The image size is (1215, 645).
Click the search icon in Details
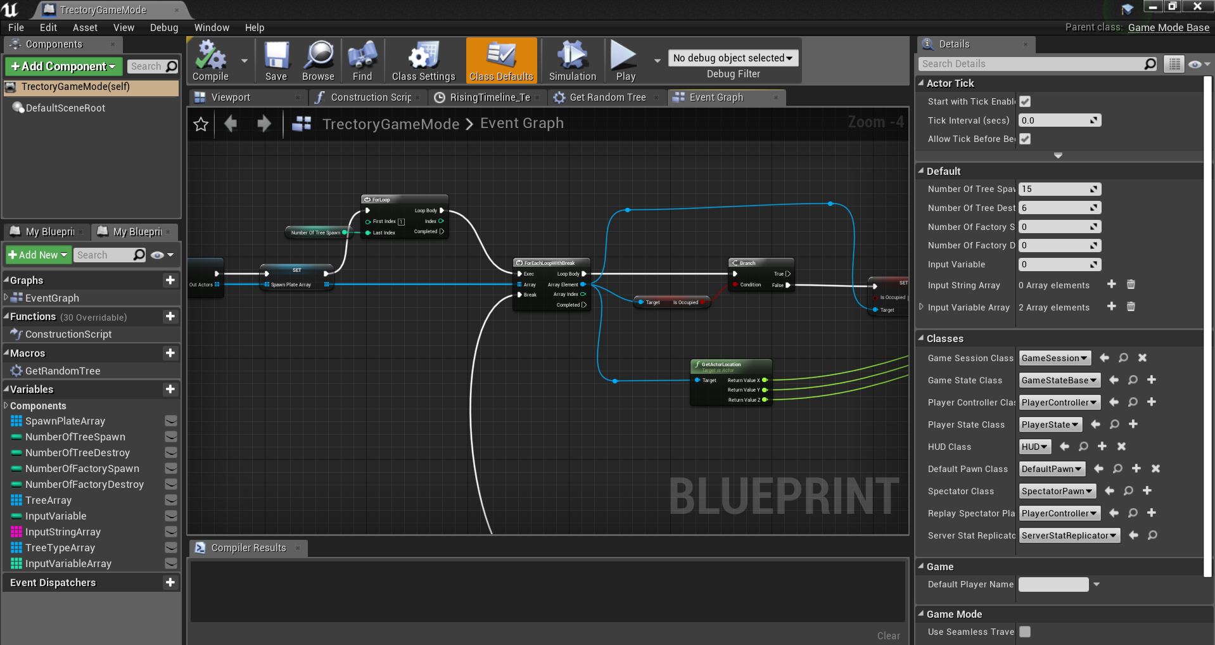[x=1150, y=64]
